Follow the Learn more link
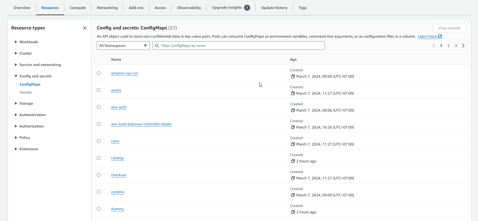The height and width of the screenshot is (221, 478). tap(427, 36)
